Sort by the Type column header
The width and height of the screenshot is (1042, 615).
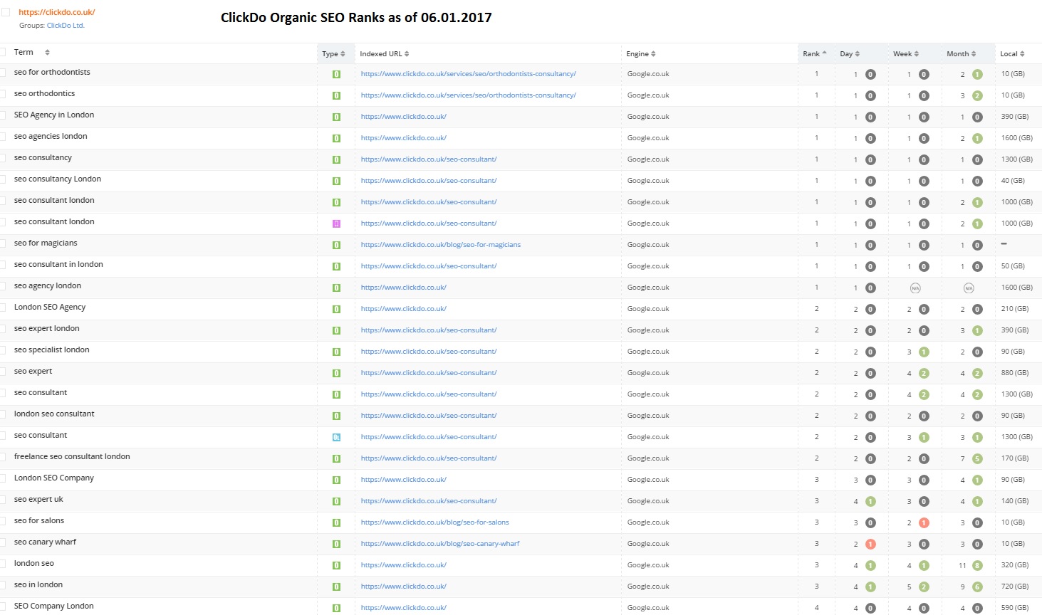click(333, 54)
